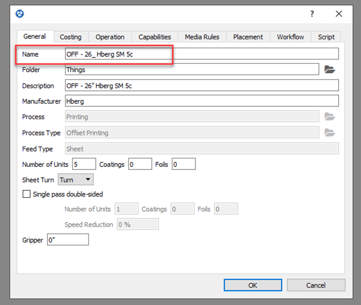The image size is (361, 305).
Task: Click the Number of Units field showing 5
Action: click(84, 164)
